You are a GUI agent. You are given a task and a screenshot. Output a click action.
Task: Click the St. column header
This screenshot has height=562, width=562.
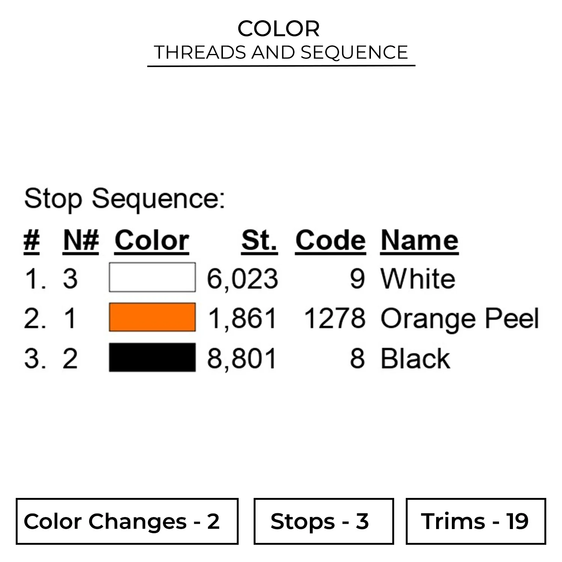click(x=259, y=241)
